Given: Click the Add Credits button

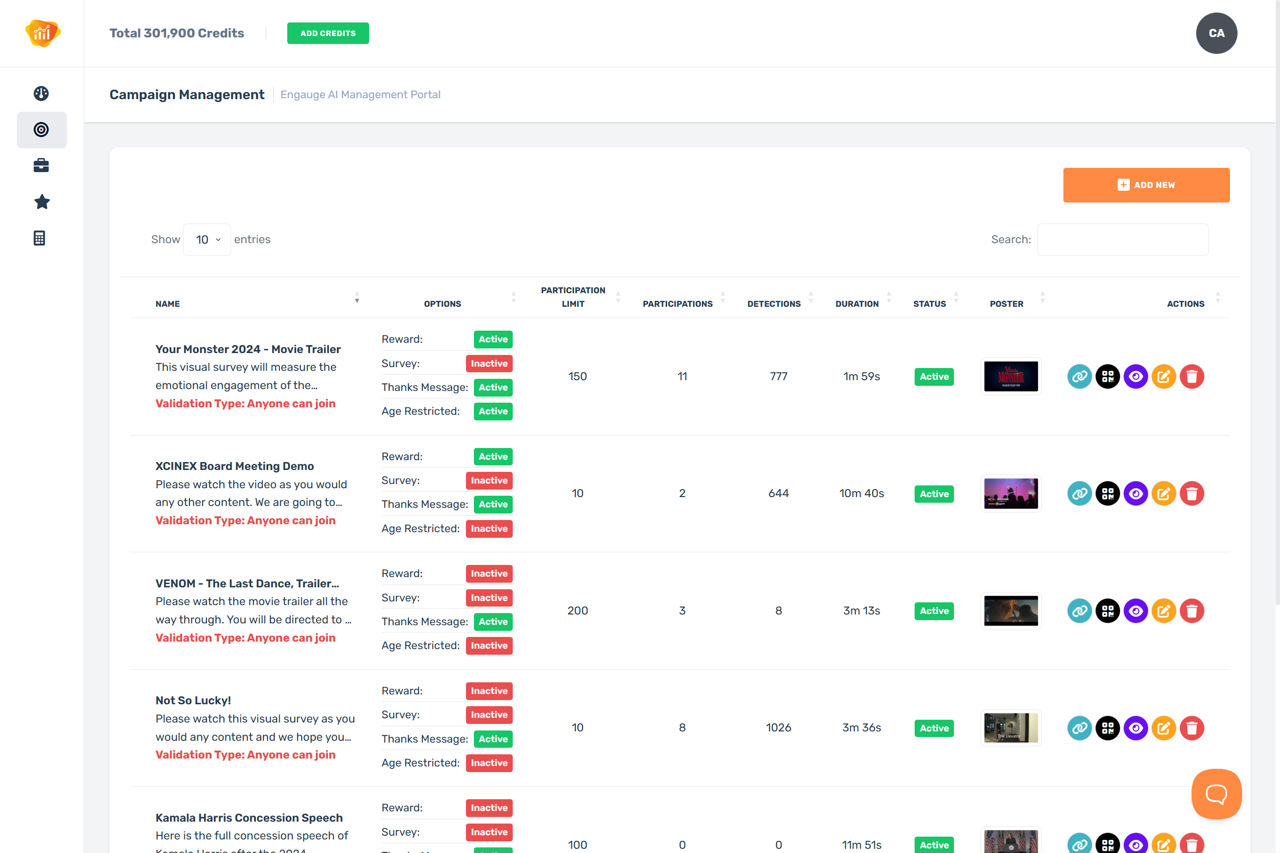Looking at the screenshot, I should pyautogui.click(x=327, y=33).
